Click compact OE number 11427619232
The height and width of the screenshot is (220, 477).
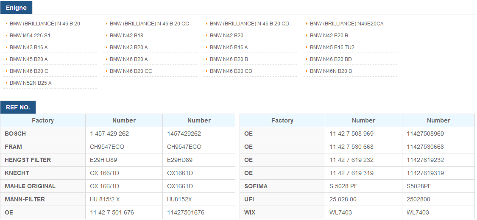click(x=425, y=160)
